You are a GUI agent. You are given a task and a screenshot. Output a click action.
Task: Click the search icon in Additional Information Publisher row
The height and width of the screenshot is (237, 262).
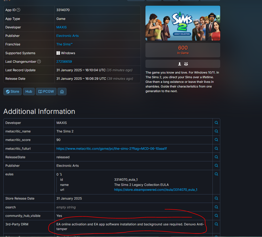pos(216,165)
